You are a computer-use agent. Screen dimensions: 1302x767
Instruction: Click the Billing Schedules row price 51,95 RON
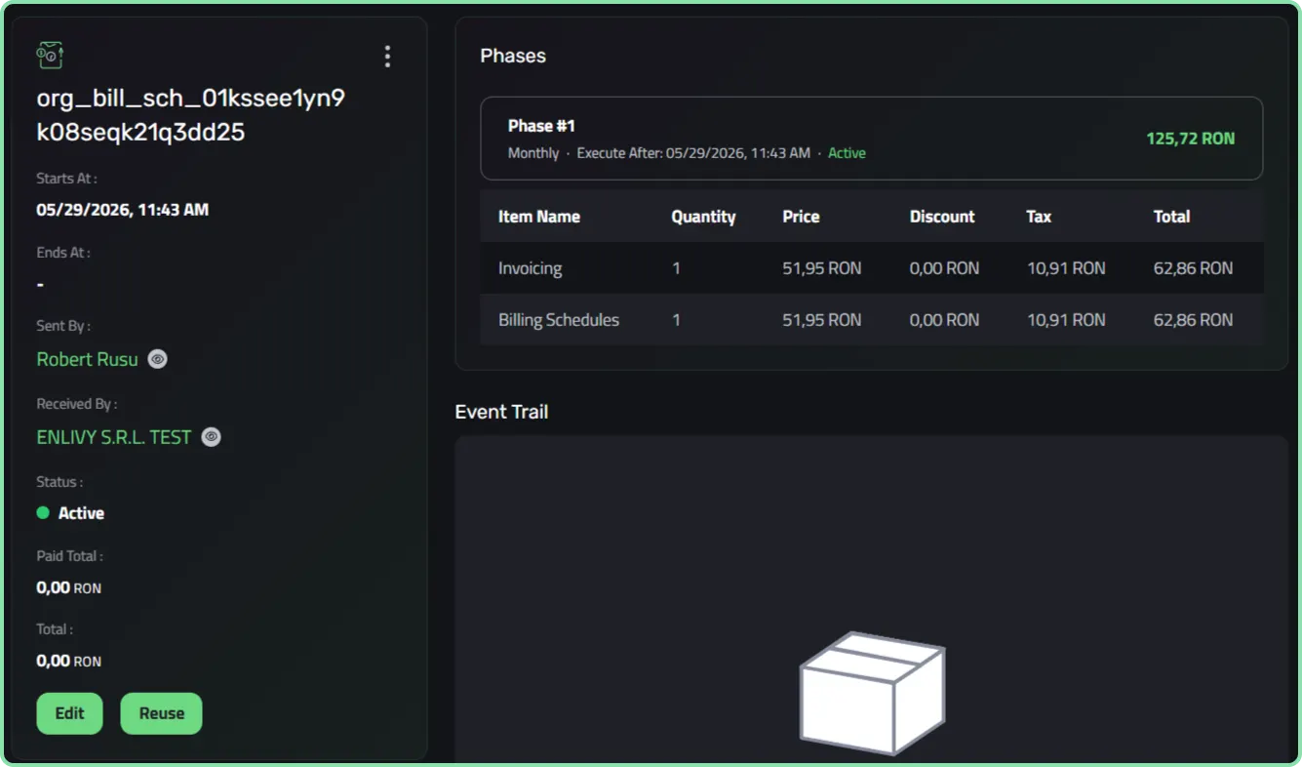coord(821,320)
